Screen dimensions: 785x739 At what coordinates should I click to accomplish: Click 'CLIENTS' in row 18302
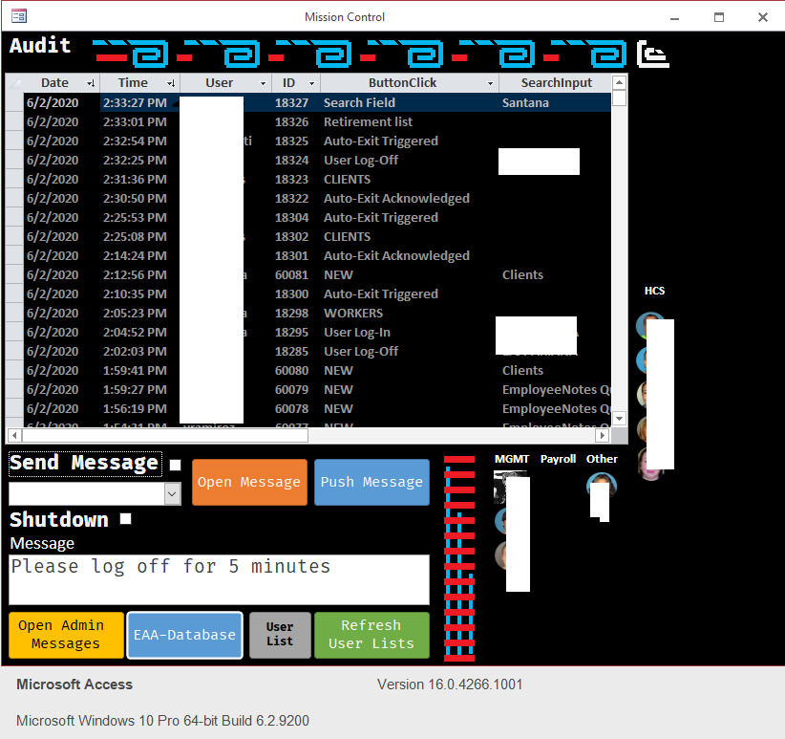347,236
